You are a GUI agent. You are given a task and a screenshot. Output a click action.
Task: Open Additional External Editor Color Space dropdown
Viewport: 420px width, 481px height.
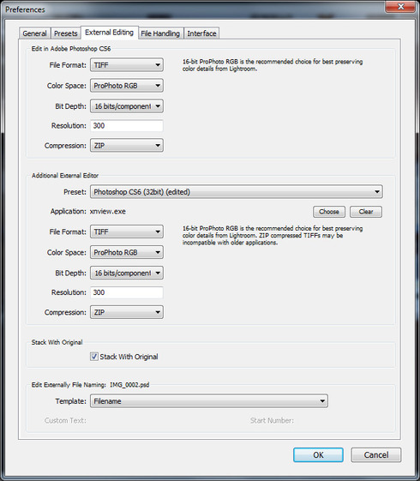pos(127,252)
